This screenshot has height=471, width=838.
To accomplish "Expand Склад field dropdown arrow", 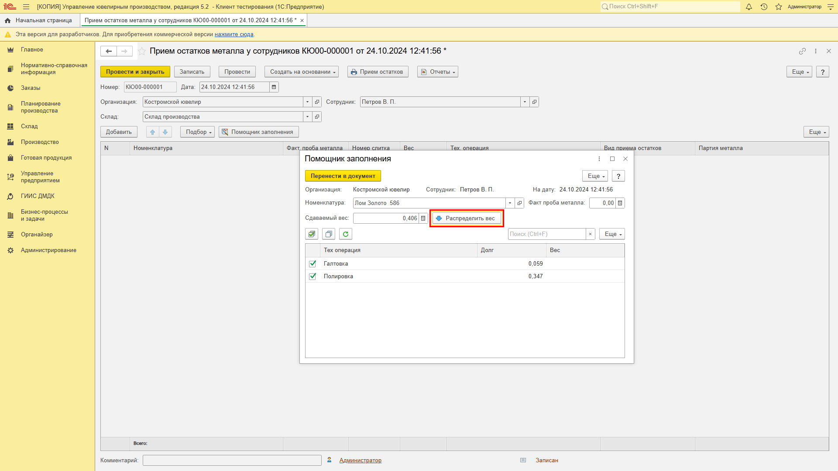I will coord(307,117).
